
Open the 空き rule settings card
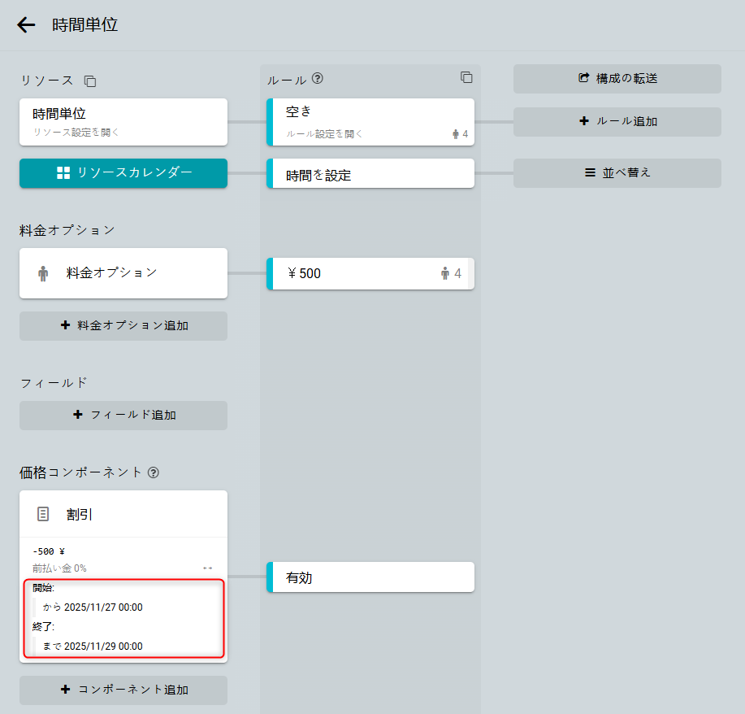[x=370, y=122]
